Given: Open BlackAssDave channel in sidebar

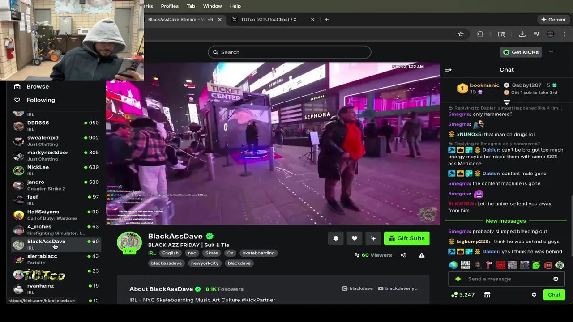Looking at the screenshot, I should [x=56, y=244].
